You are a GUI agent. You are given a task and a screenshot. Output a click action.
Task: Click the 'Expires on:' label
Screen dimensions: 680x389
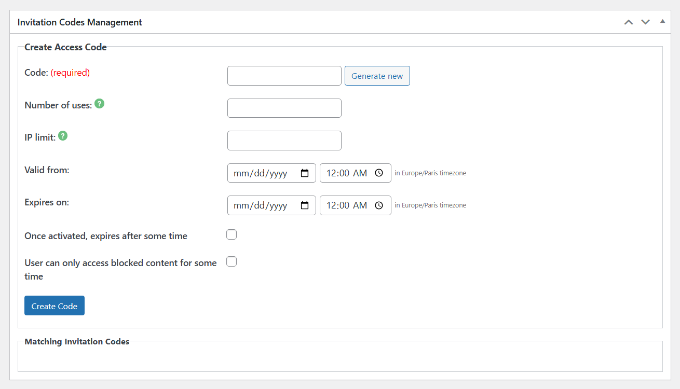tap(47, 202)
